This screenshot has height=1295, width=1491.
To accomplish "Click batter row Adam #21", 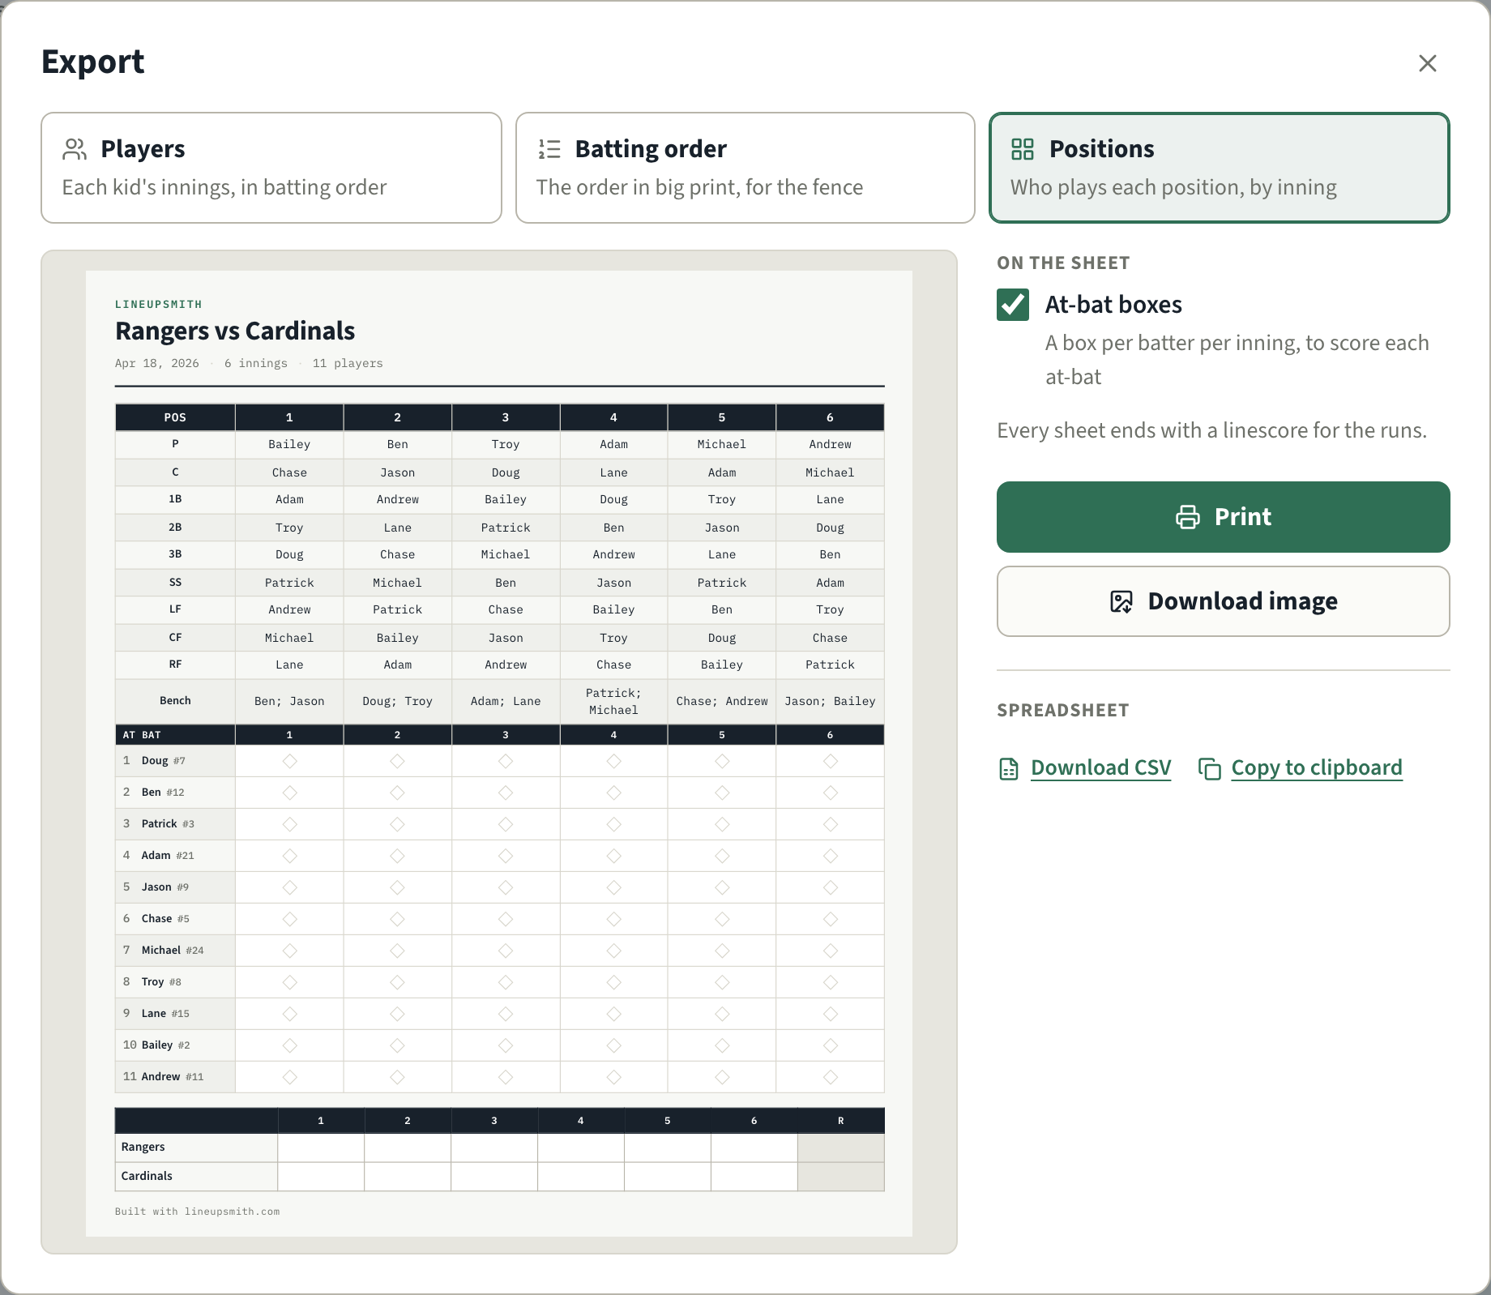I will (x=175, y=856).
